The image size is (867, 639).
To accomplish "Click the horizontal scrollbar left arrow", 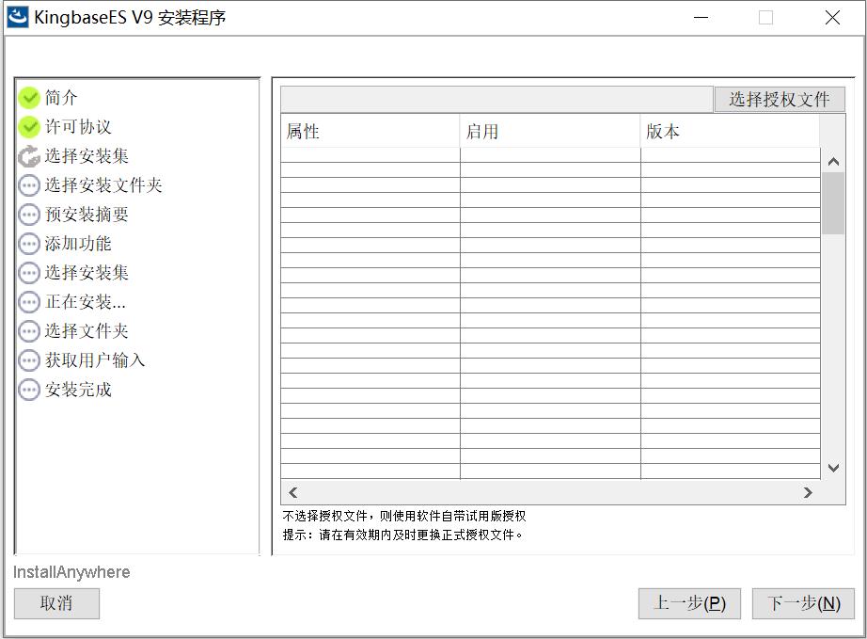I will coord(293,492).
